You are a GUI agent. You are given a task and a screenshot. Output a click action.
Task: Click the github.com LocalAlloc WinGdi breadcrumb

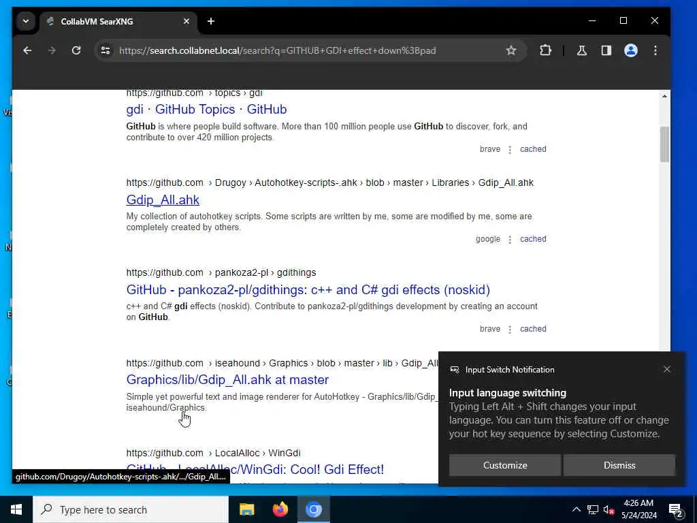213,453
